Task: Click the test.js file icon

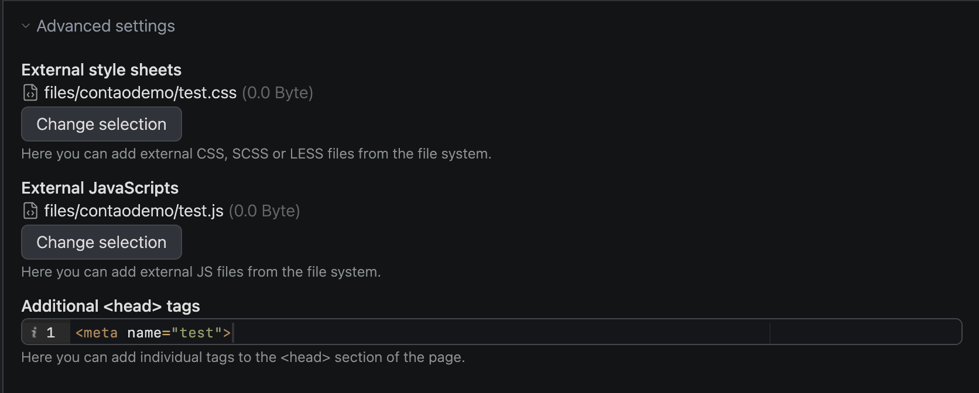Action: [30, 211]
